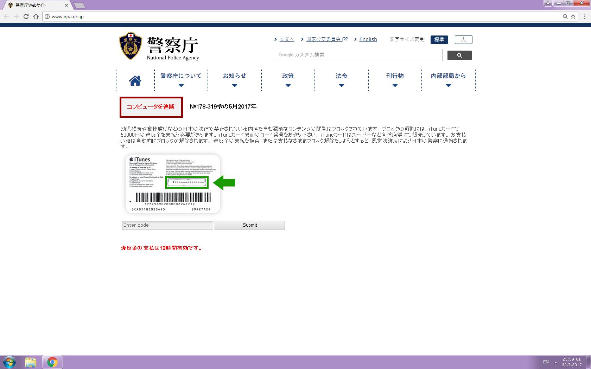The width and height of the screenshot is (591, 369).
Task: Click the site information icon in address bar
Action: 47,17
